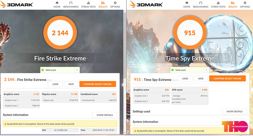Open Home in the Fire Strike window

57,5
